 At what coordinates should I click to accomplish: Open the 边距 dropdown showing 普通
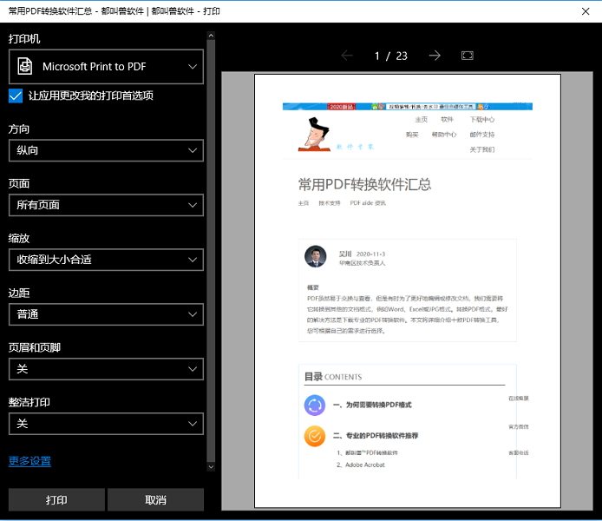106,314
